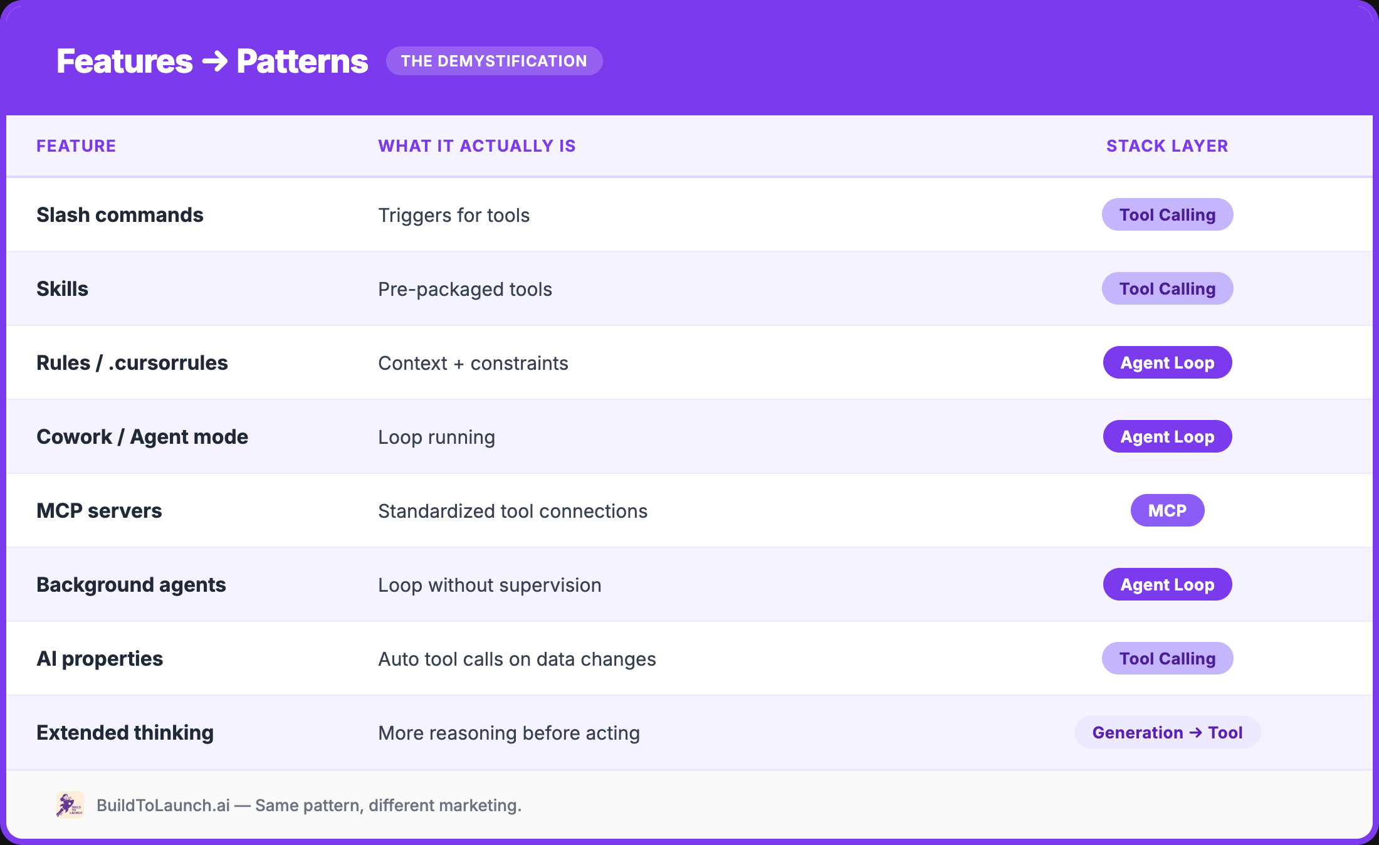Click the FEATURE column header
This screenshot has height=845, width=1379.
(76, 146)
